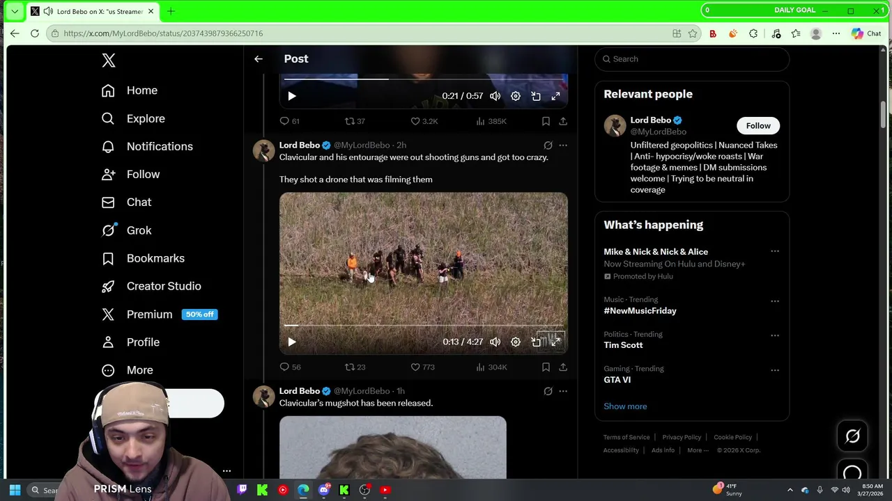The image size is (892, 501).
Task: Open the Grok icon on the mugshot post
Action: click(548, 391)
